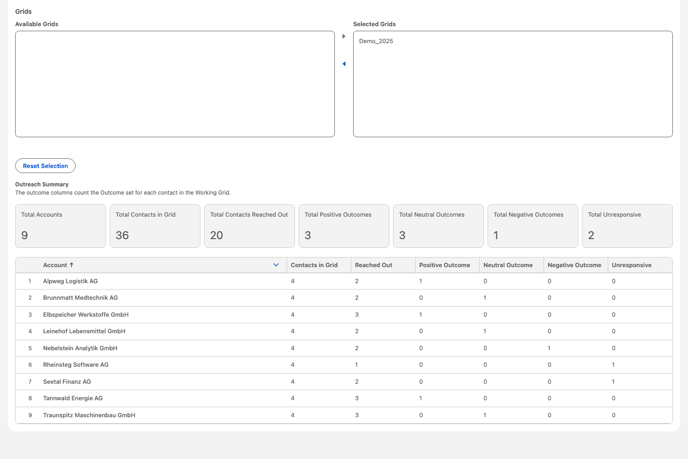The image size is (688, 459).
Task: Click Elbspeicher Werkstoffe GmbH account name
Action: pos(86,315)
